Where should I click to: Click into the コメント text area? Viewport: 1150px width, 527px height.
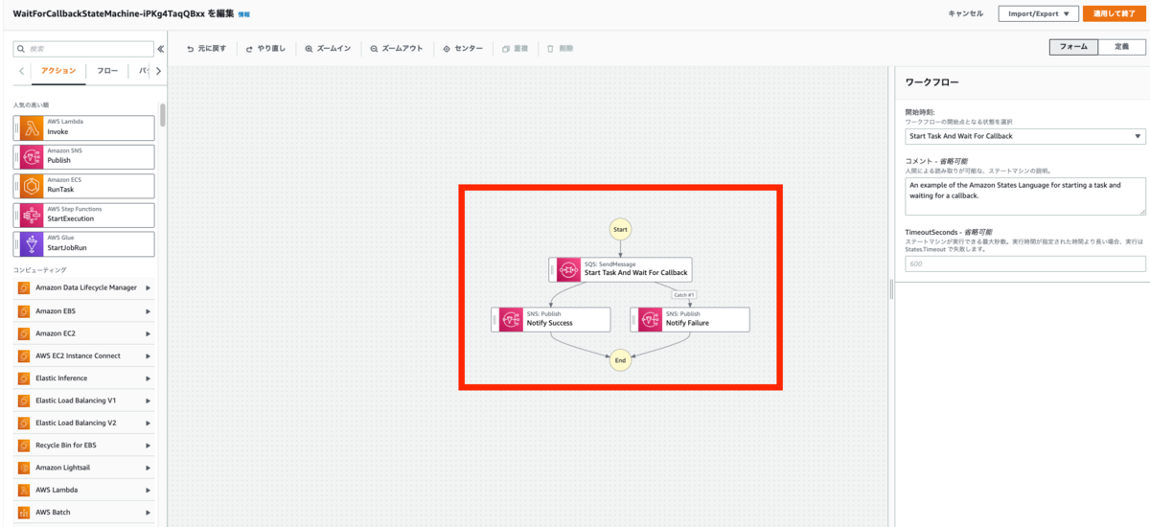point(1024,195)
